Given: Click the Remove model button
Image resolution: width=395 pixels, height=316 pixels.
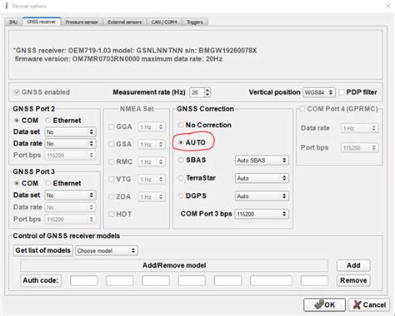Looking at the screenshot, I should click(353, 280).
